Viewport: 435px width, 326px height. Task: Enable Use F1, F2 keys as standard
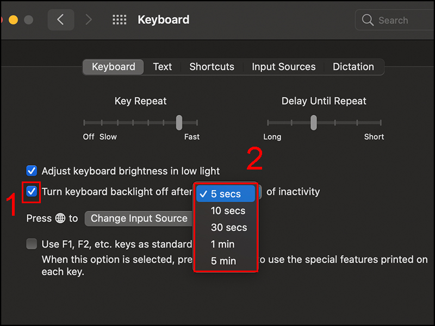(32, 244)
